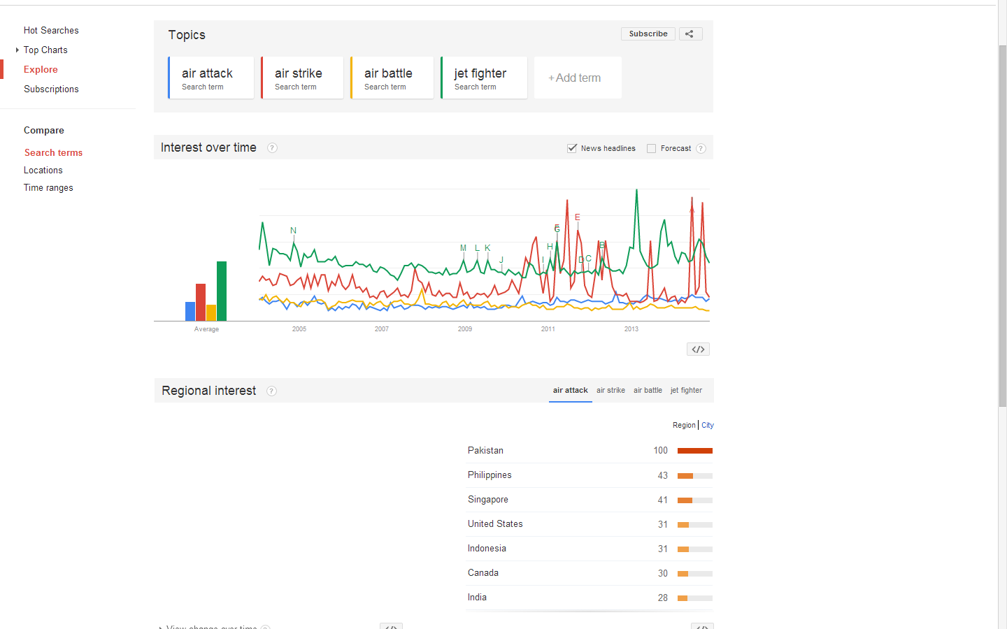Click news headline marker N on chart

pos(293,231)
